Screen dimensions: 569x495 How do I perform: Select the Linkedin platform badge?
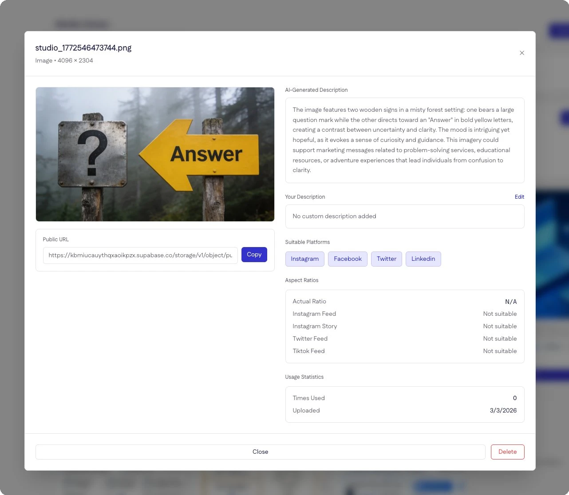tap(423, 259)
